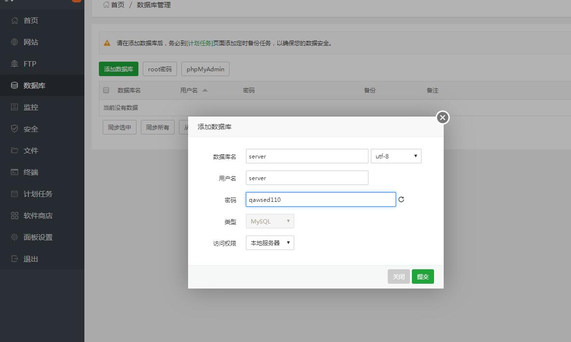571x342 pixels.
Task: Expand the 访问权限 本地服务器 dropdown
Action: (270, 243)
